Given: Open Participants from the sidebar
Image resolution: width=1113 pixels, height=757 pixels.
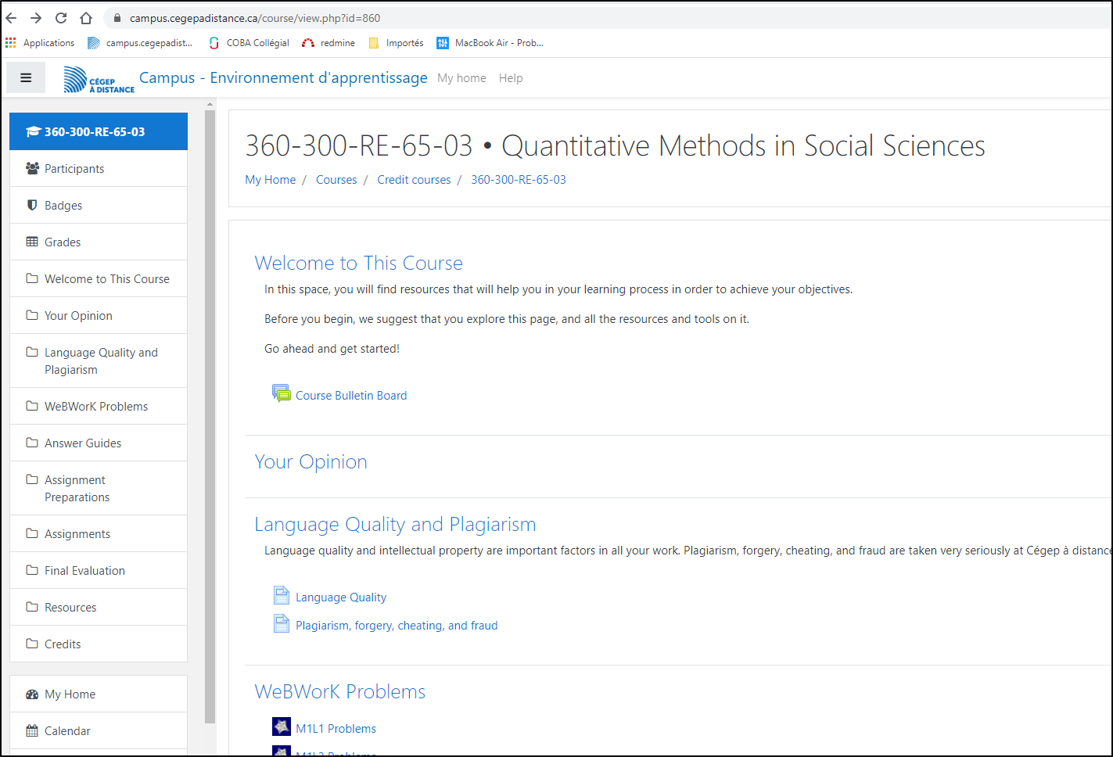Looking at the screenshot, I should pyautogui.click(x=74, y=169).
